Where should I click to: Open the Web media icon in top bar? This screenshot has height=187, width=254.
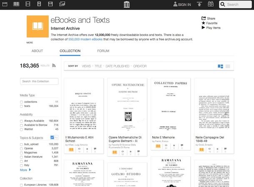pos(5,4)
